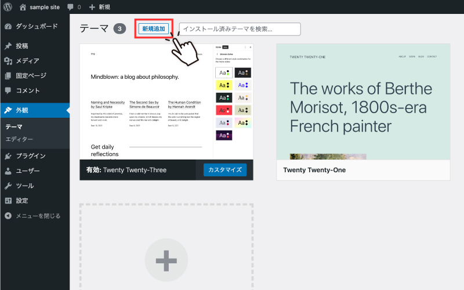
Task: Click the theme count badge 3
Action: pos(119,28)
